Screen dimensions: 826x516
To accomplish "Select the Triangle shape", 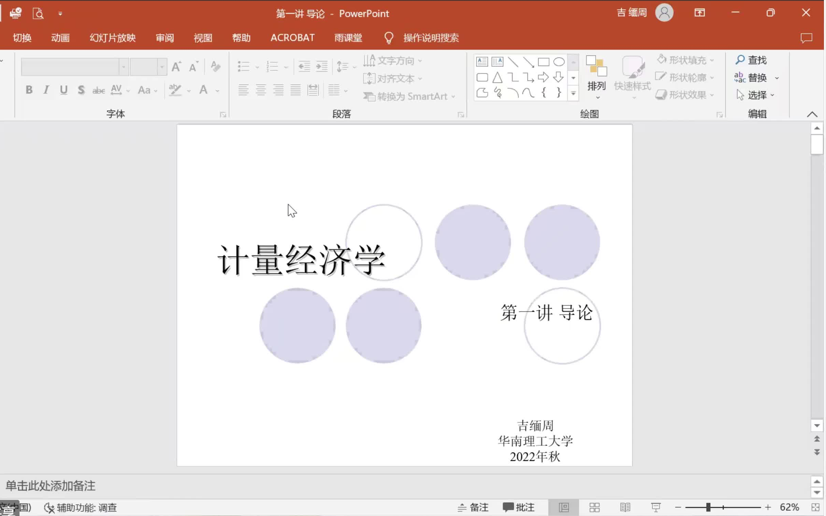I will [x=497, y=77].
